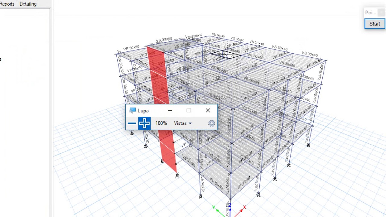This screenshot has height=217, width=386.
Task: Click the Start button
Action: point(375,24)
